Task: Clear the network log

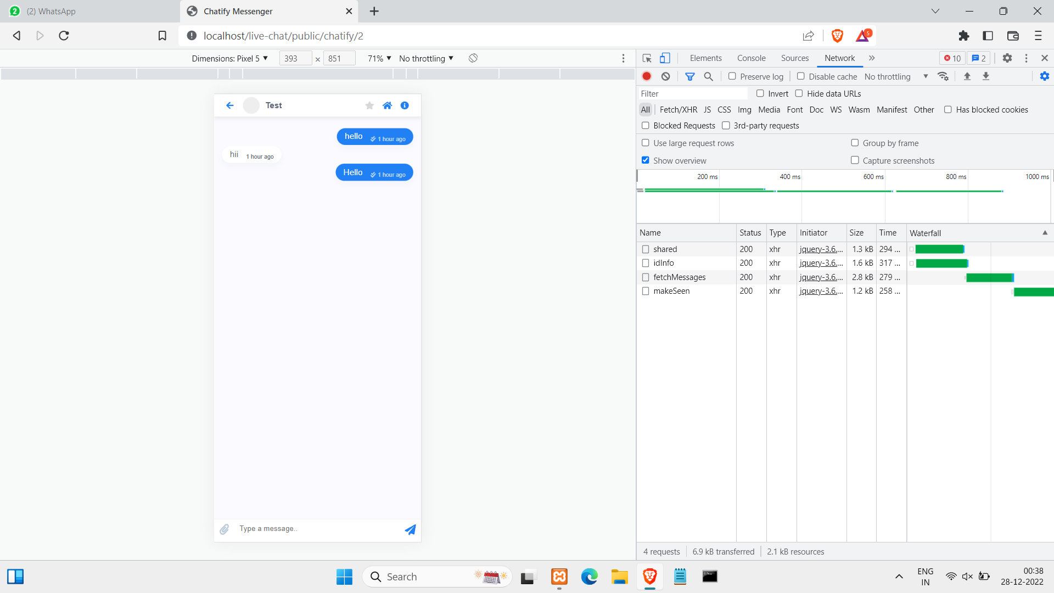Action: point(665,76)
